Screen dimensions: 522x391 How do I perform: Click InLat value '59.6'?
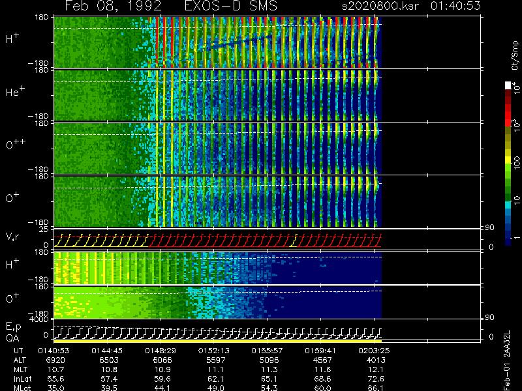(162, 379)
